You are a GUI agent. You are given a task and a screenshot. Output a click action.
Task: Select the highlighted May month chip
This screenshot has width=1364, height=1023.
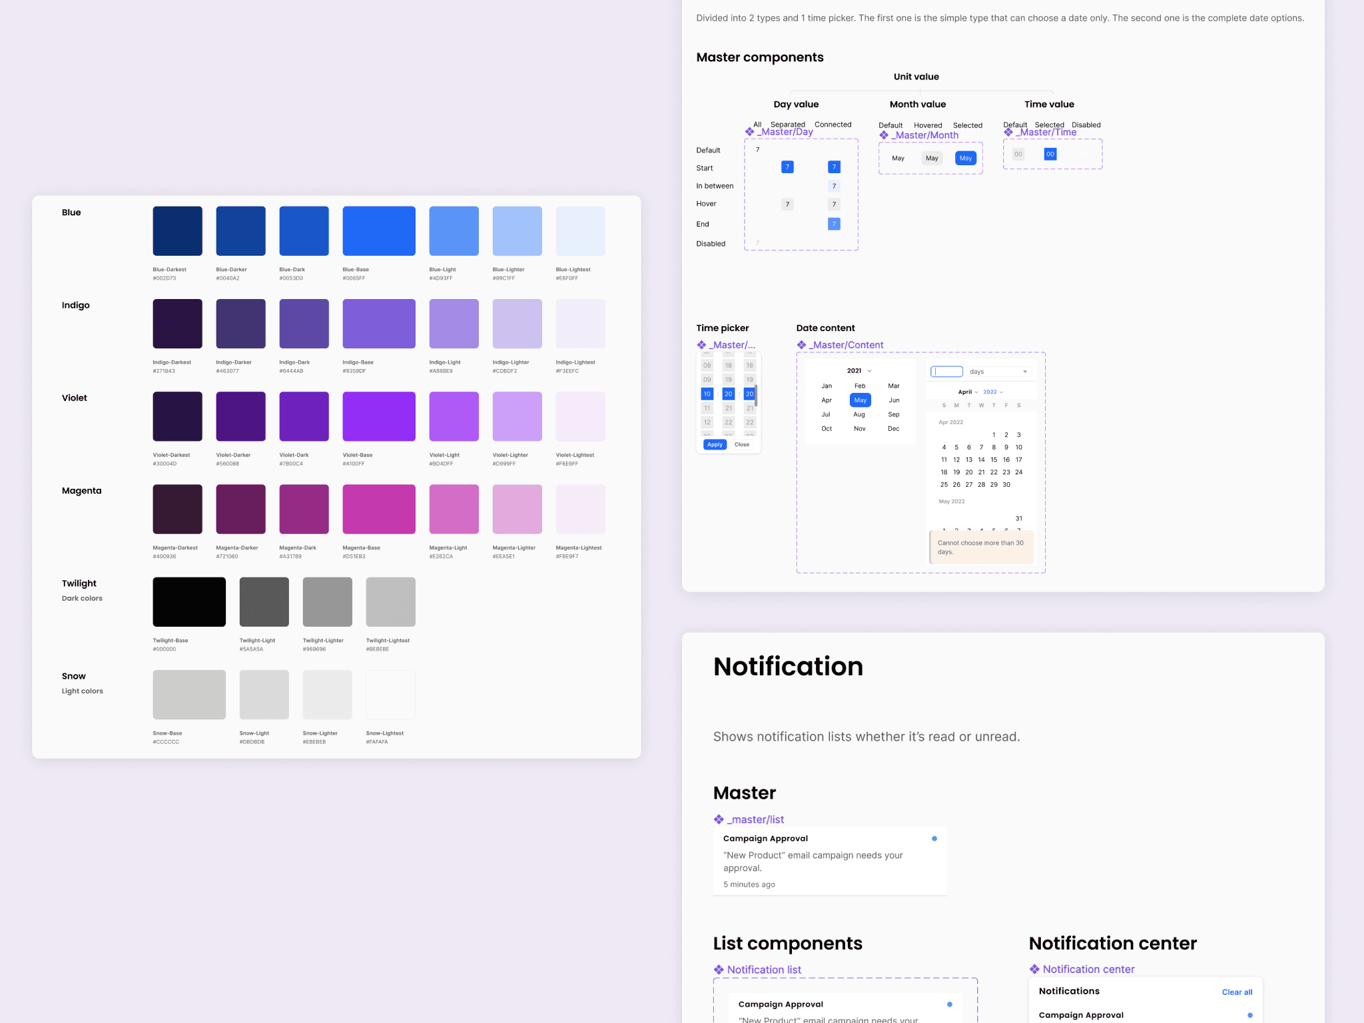tap(966, 159)
